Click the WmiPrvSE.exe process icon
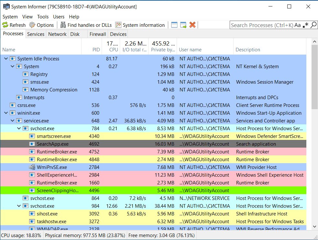 32,167
